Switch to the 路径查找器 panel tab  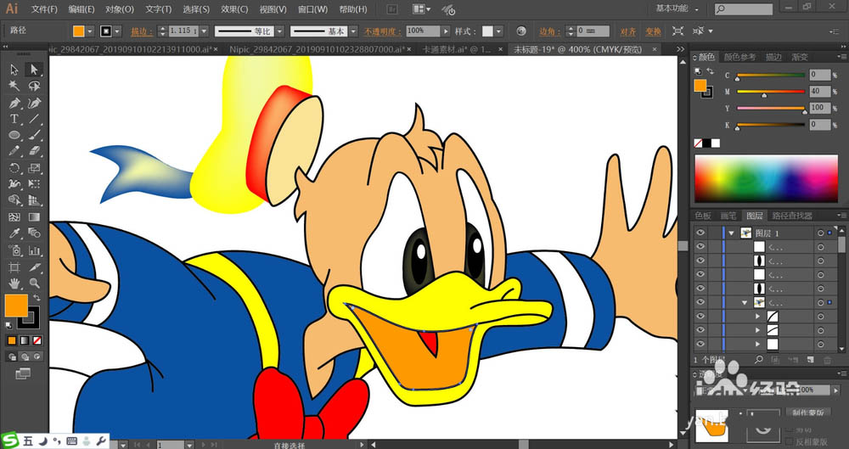792,216
